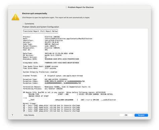Viewport: 159px width, 130px height.
Task: Expand the Comments disclosure triangle
Action: click(23, 24)
